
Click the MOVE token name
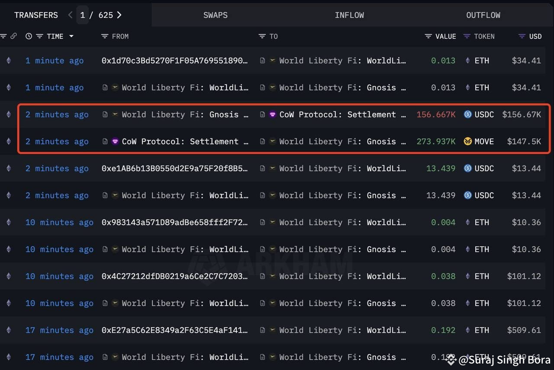coord(484,141)
